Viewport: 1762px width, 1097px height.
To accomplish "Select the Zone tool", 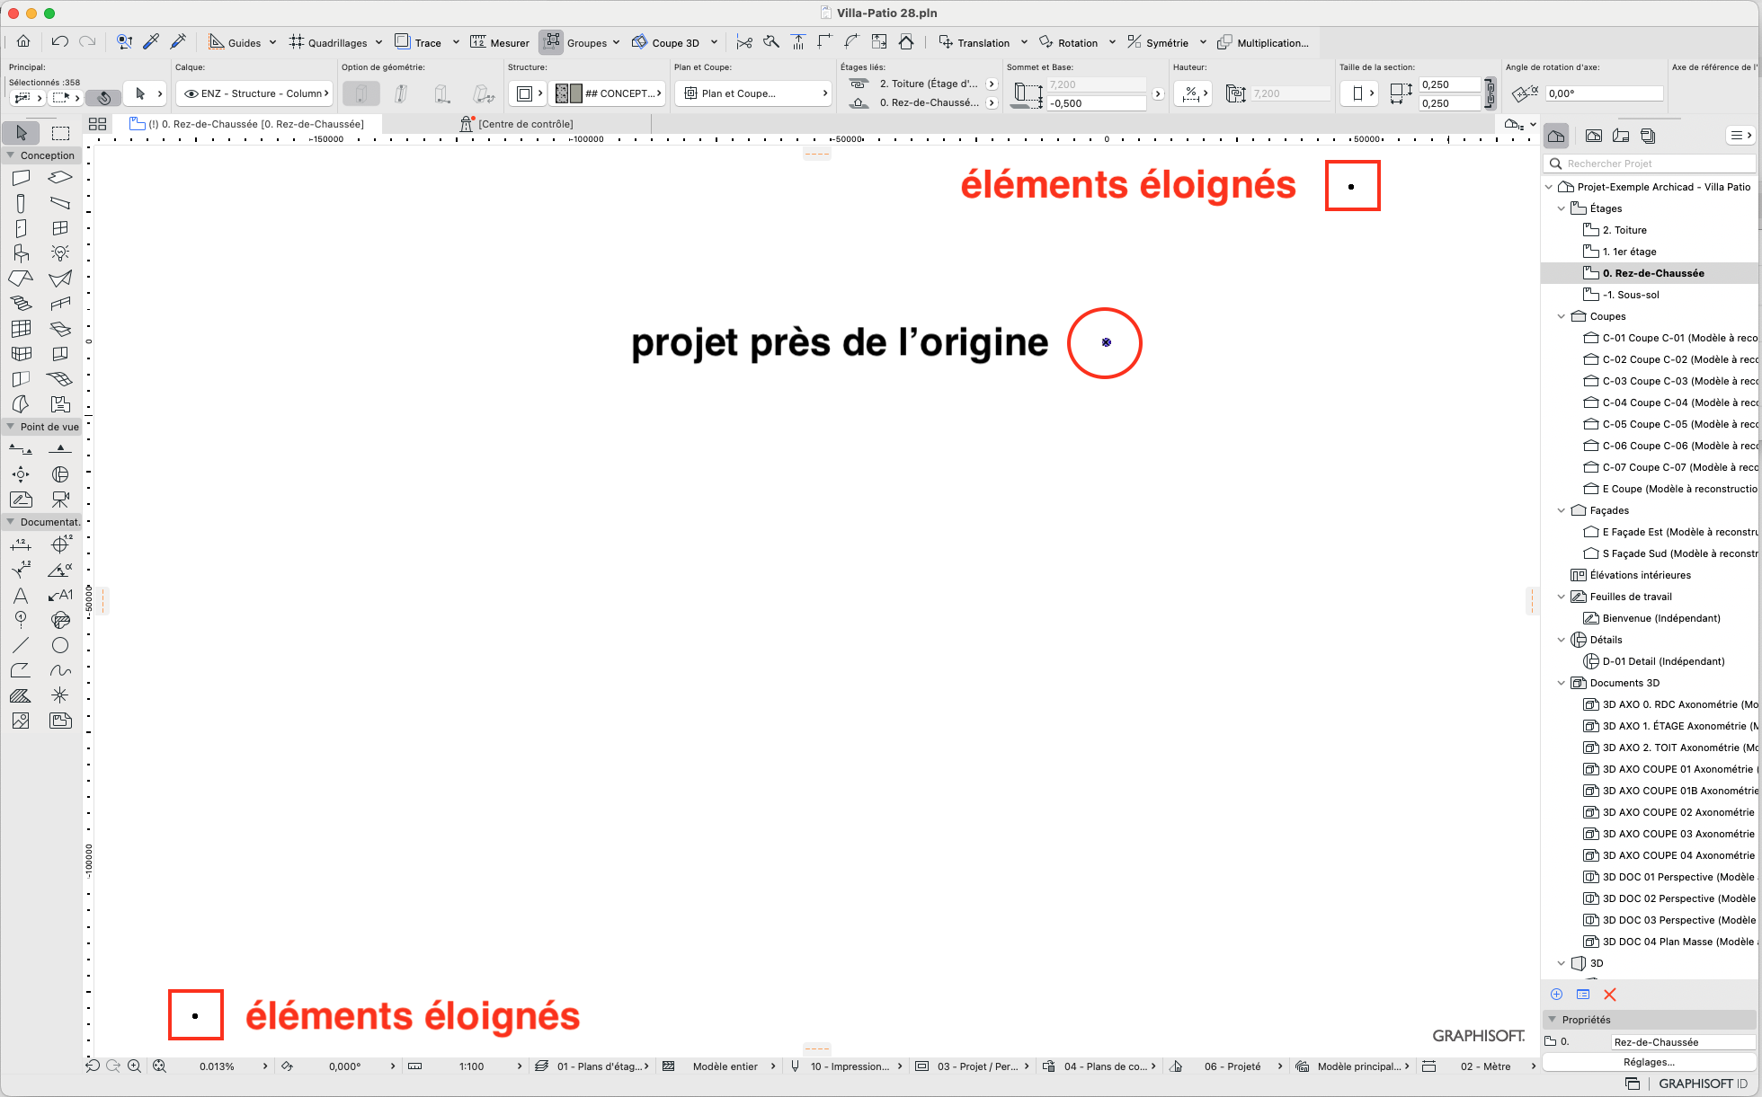I will point(60,404).
